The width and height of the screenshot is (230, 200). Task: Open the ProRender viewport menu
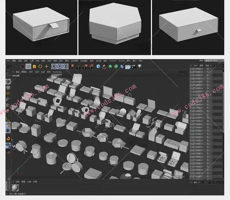click(x=57, y=72)
